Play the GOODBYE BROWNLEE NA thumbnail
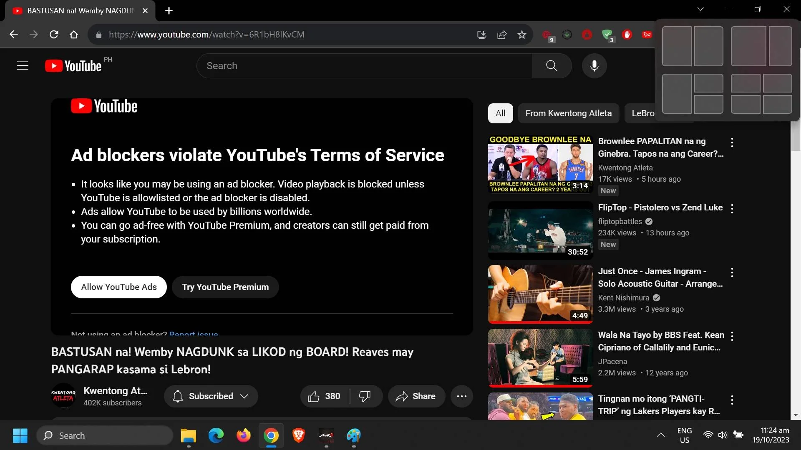This screenshot has height=450, width=801. coord(541,164)
